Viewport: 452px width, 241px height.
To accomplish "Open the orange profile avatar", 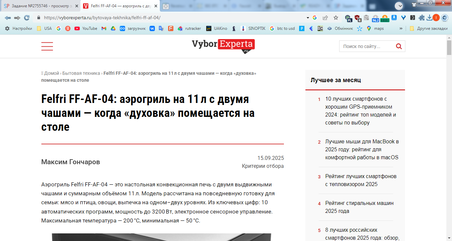I will click(436, 18).
